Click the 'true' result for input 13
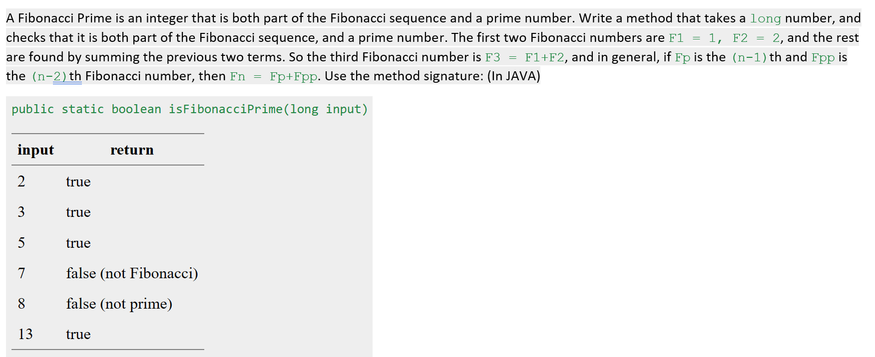This screenshot has width=875, height=357. [78, 334]
